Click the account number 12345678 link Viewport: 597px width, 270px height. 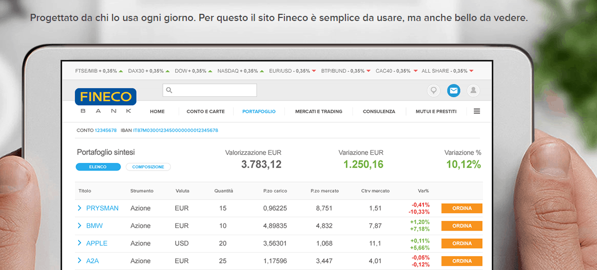[106, 130]
